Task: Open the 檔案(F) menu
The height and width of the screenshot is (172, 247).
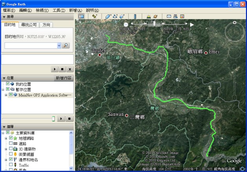Action: (x=9, y=11)
